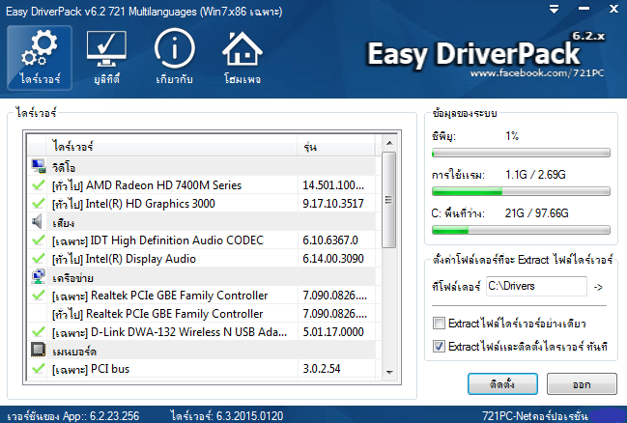This screenshot has width=627, height=423.
Task: Toggle check for IDT High Definition Audio CODEC
Action: click(x=39, y=240)
